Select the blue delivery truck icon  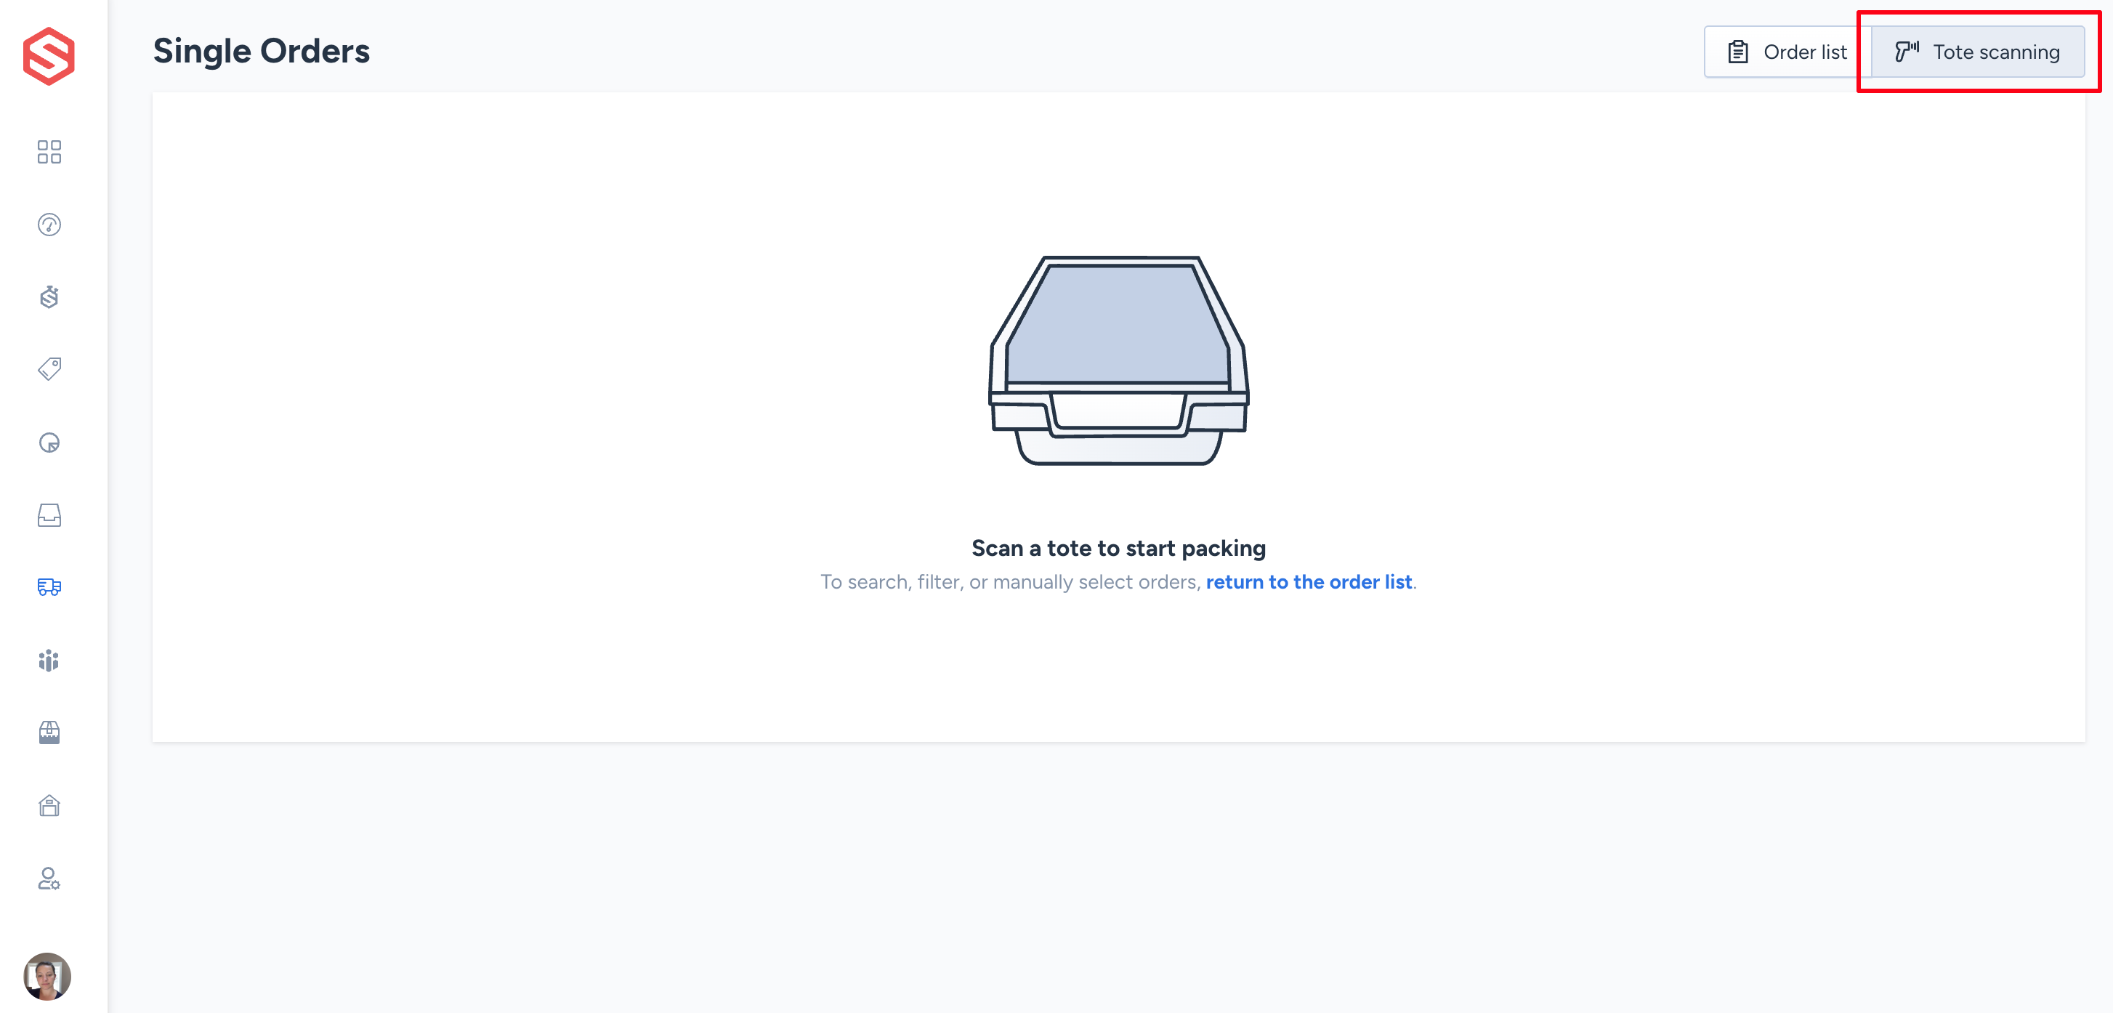click(49, 587)
